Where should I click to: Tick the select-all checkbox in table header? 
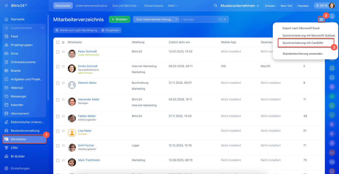pyautogui.click(x=58, y=42)
